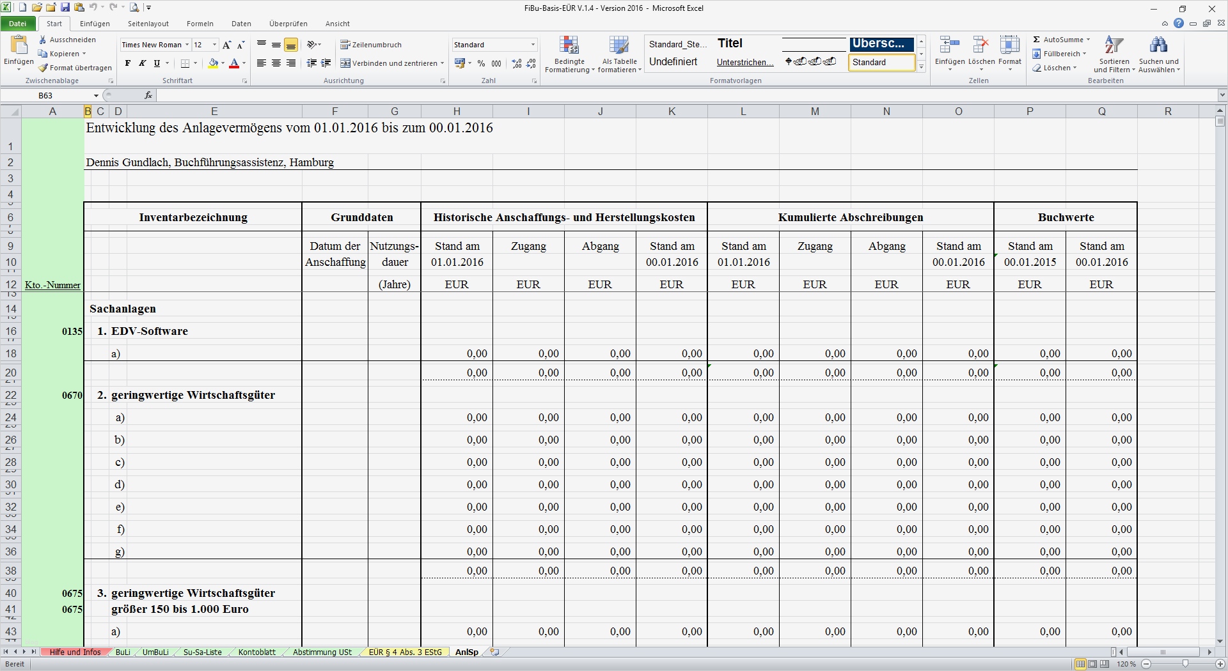Toggle bold formatting (F)
The height and width of the screenshot is (671, 1228).
[x=128, y=63]
